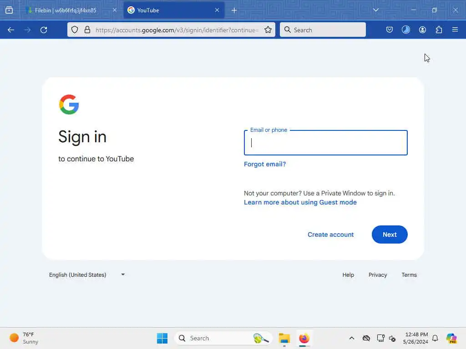Open the muted volume tray icon
The width and height of the screenshot is (466, 349).
click(392, 338)
